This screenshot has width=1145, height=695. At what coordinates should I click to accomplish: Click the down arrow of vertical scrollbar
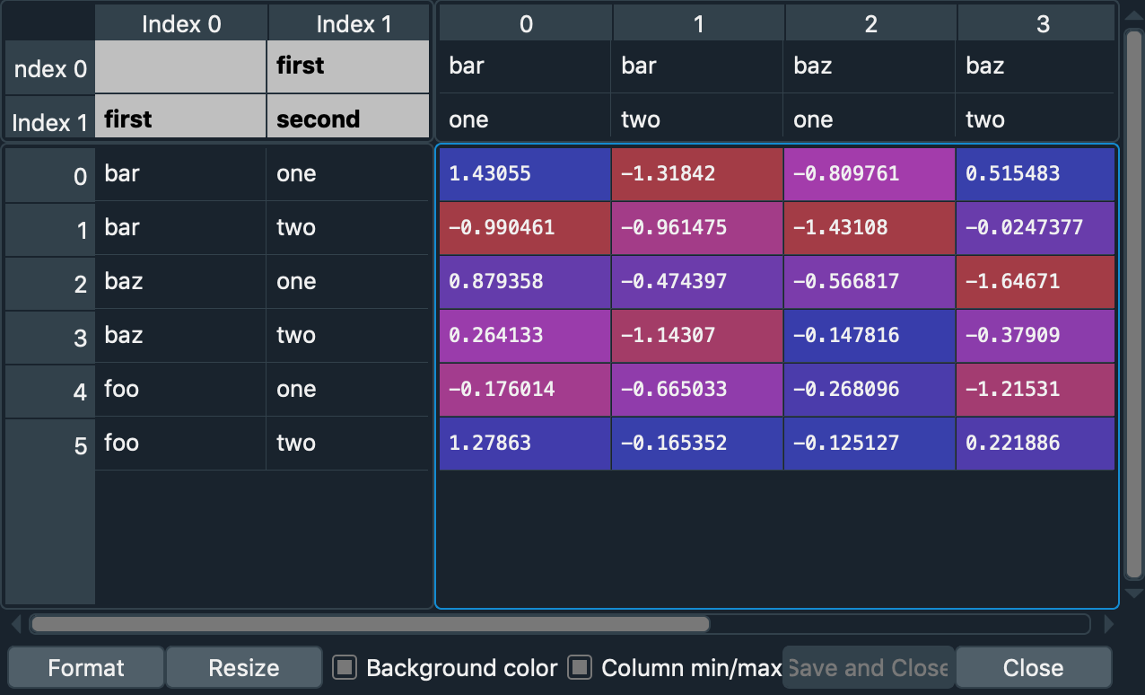tap(1133, 594)
